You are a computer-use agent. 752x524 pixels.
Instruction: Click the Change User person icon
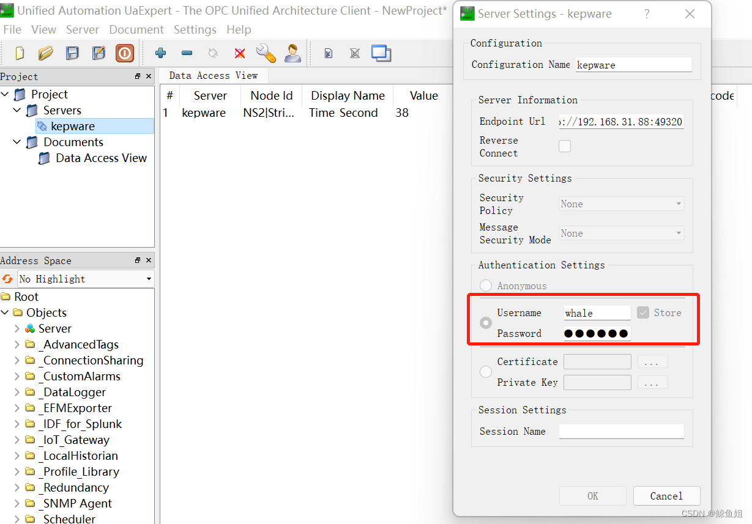tap(293, 53)
